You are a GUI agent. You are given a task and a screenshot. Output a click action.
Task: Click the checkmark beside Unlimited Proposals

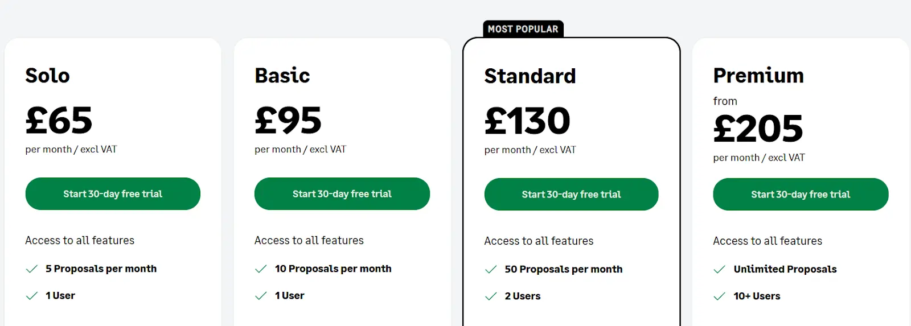click(720, 270)
